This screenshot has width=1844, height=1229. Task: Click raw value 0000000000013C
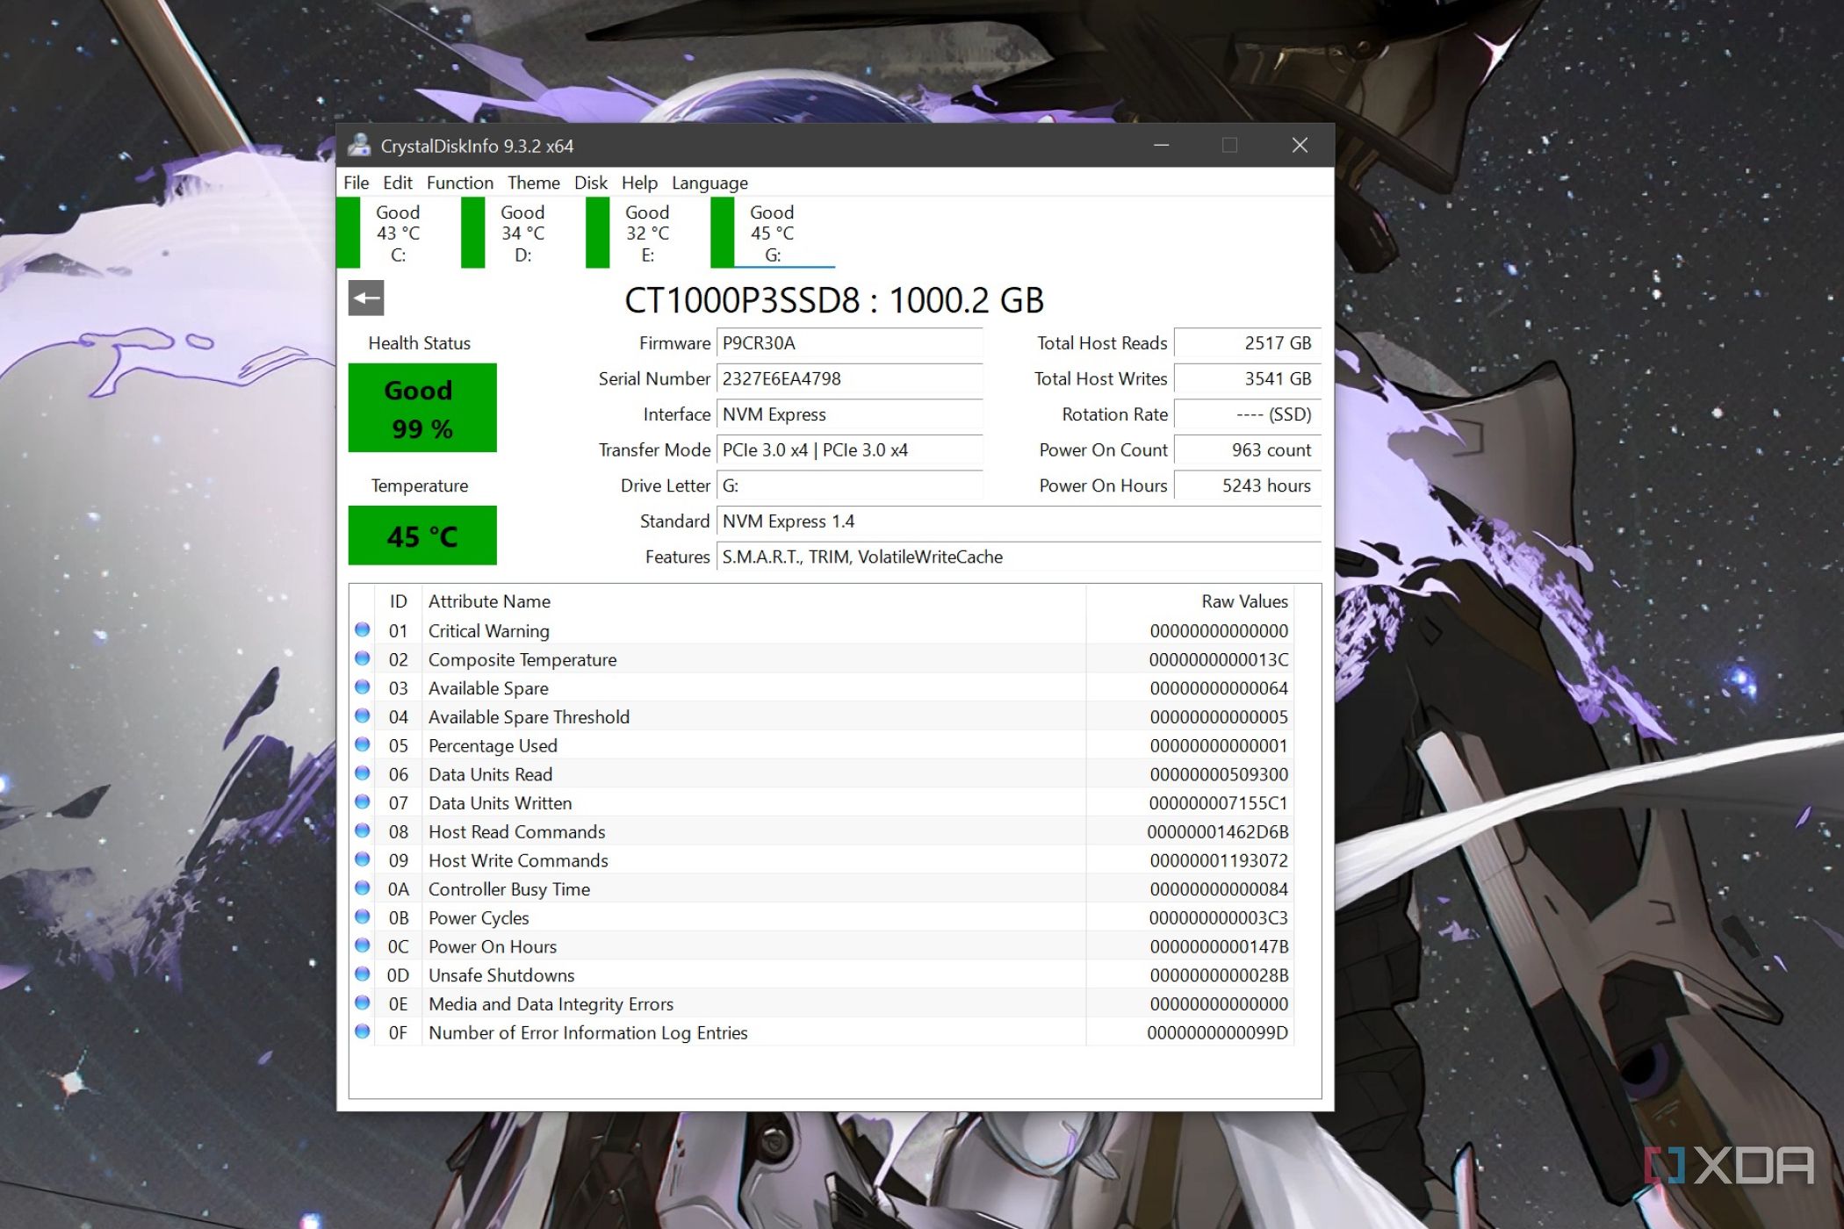tap(1218, 659)
